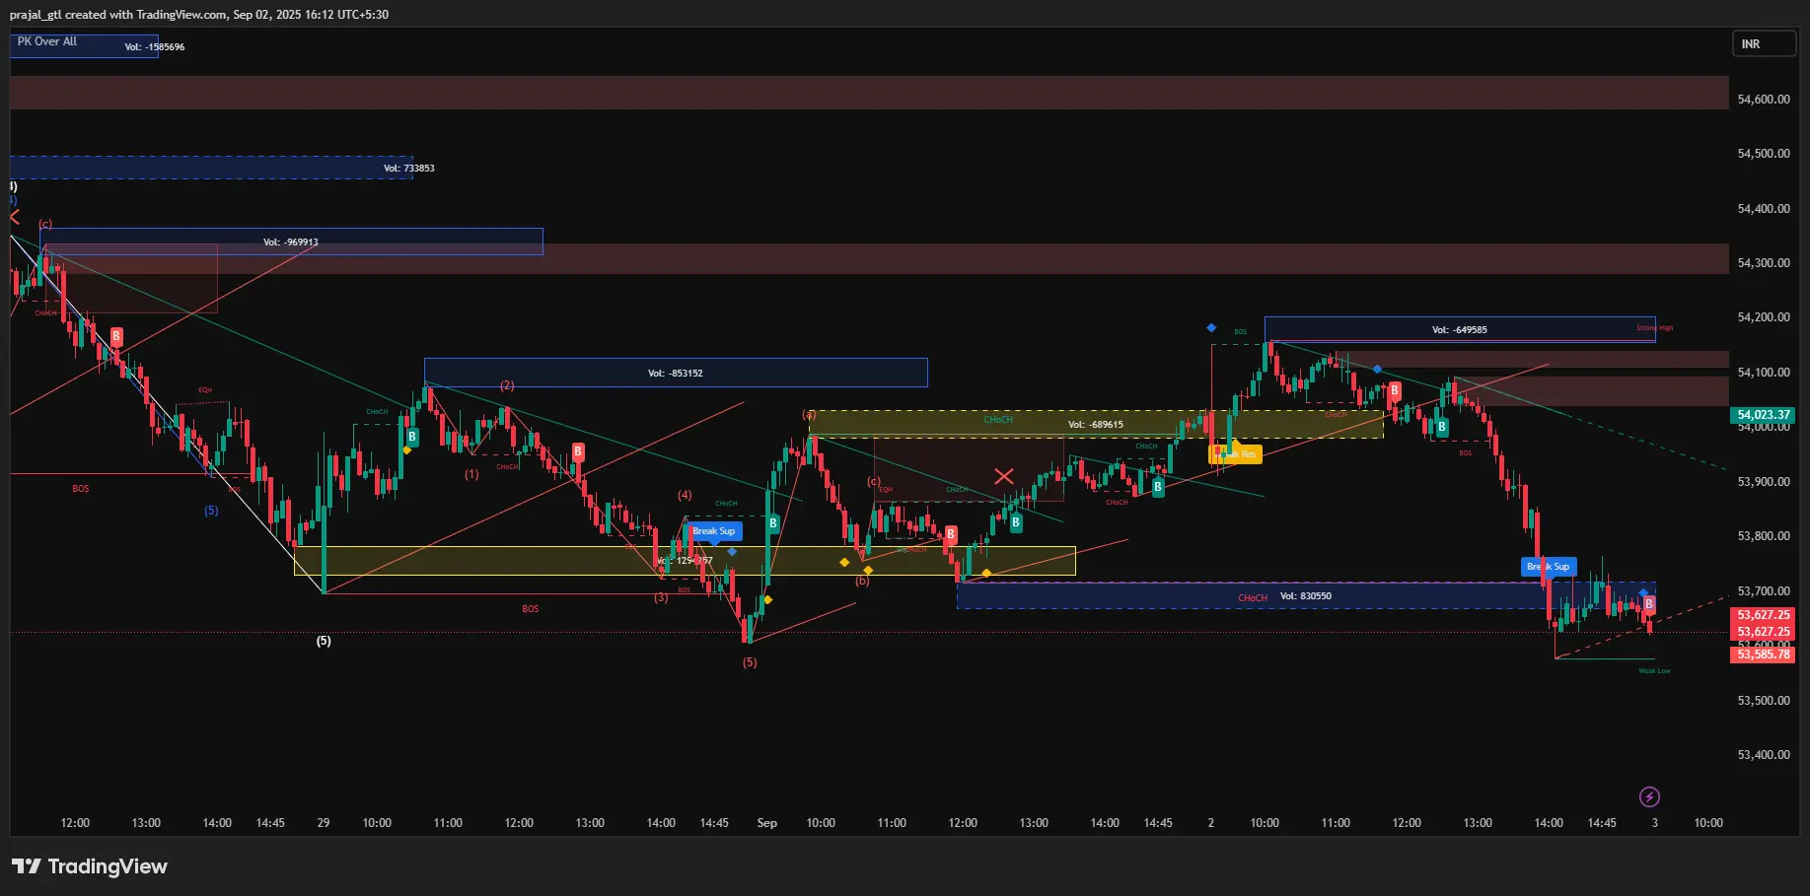Click the Vol: -689615 zone label
The image size is (1810, 896).
tap(1096, 425)
